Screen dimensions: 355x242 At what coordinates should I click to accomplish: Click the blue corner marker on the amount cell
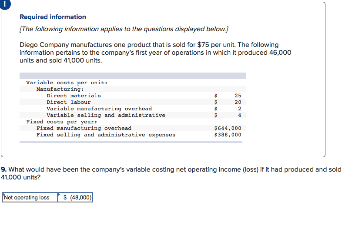(59, 194)
